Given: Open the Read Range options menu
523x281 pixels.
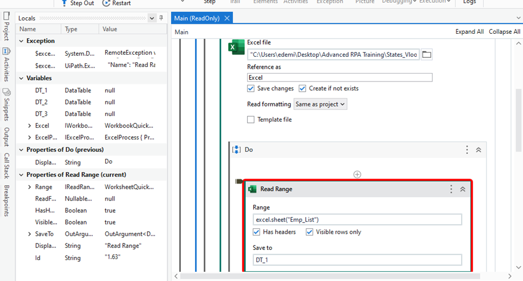Looking at the screenshot, I should [x=451, y=189].
